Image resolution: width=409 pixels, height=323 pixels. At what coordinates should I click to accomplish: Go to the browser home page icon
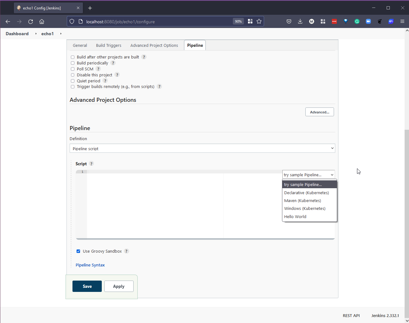[42, 22]
